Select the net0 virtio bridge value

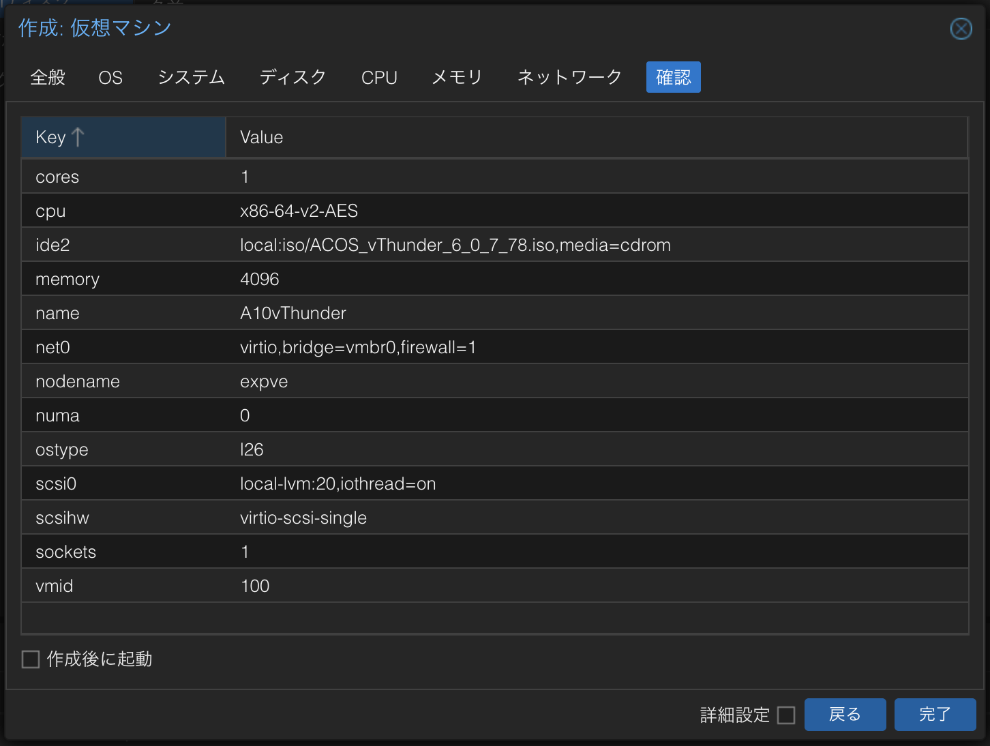(358, 347)
